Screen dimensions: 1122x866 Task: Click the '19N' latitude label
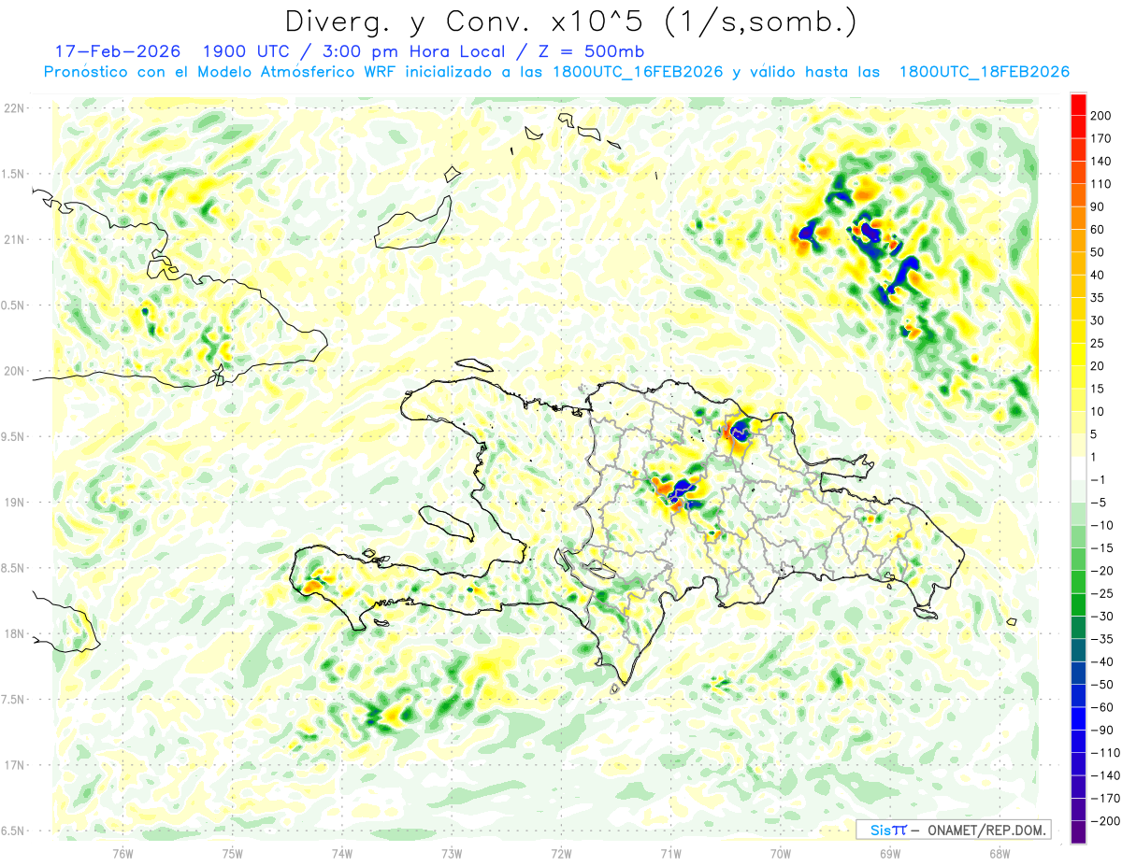click(x=13, y=503)
